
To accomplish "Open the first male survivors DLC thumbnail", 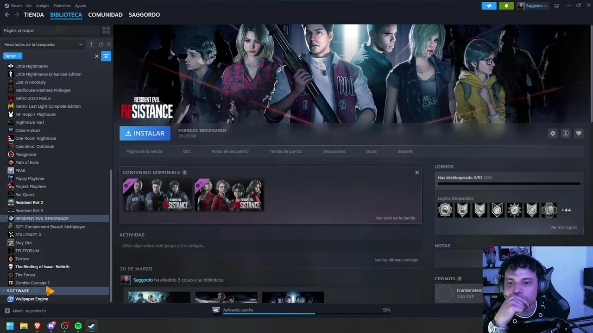I will pos(158,195).
